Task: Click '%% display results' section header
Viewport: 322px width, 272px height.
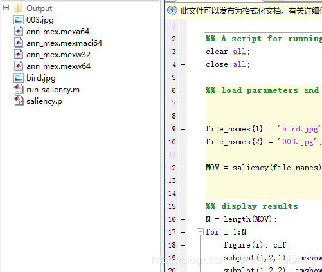Action: tap(252, 206)
